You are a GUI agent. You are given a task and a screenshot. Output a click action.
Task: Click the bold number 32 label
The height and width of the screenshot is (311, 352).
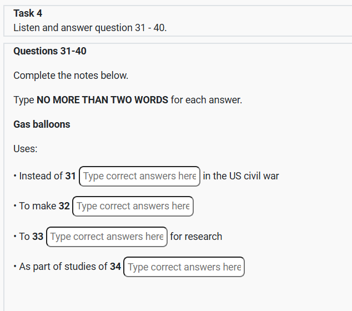click(x=64, y=206)
